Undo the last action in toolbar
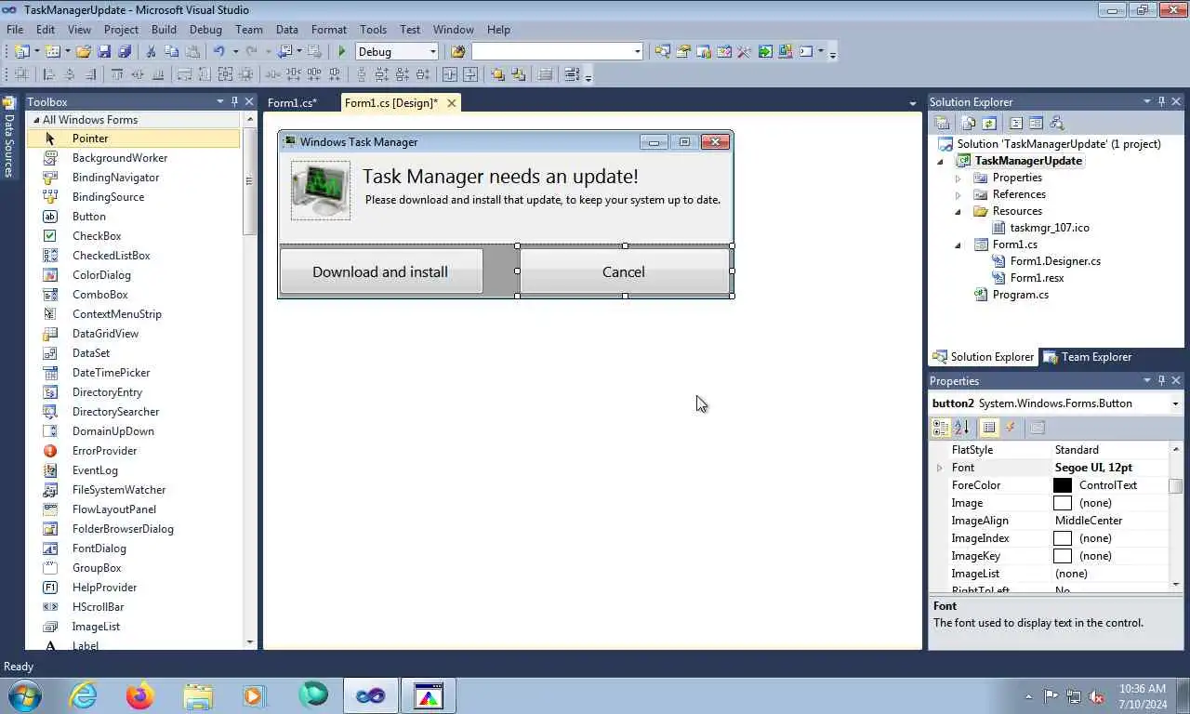The height and width of the screenshot is (714, 1190). pyautogui.click(x=219, y=52)
